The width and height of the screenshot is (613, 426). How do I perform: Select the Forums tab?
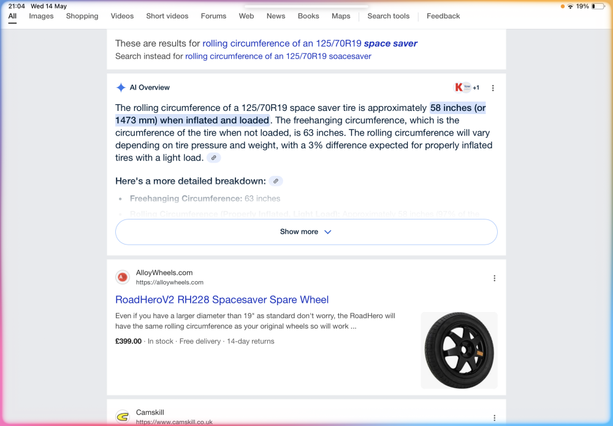coord(213,16)
